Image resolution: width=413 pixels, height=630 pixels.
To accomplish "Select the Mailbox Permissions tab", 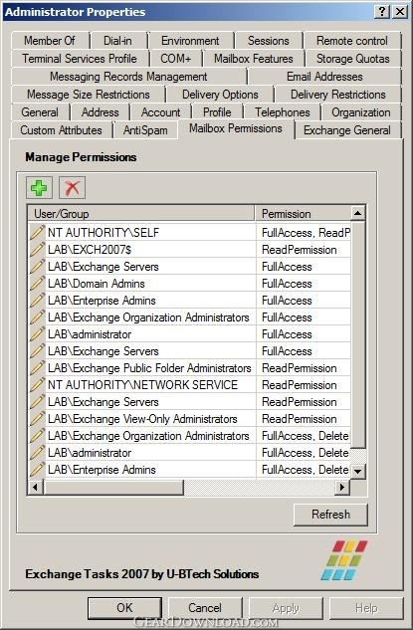I will [x=236, y=128].
